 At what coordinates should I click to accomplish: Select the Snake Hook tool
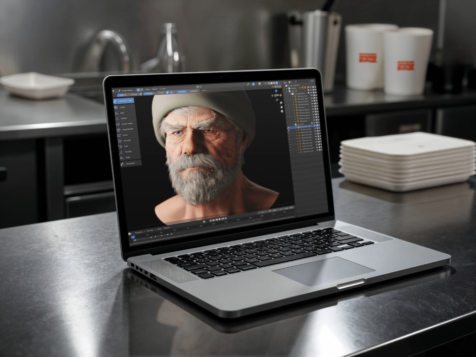click(x=126, y=124)
